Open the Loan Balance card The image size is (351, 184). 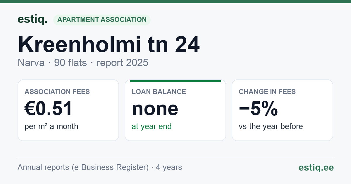pos(175,110)
